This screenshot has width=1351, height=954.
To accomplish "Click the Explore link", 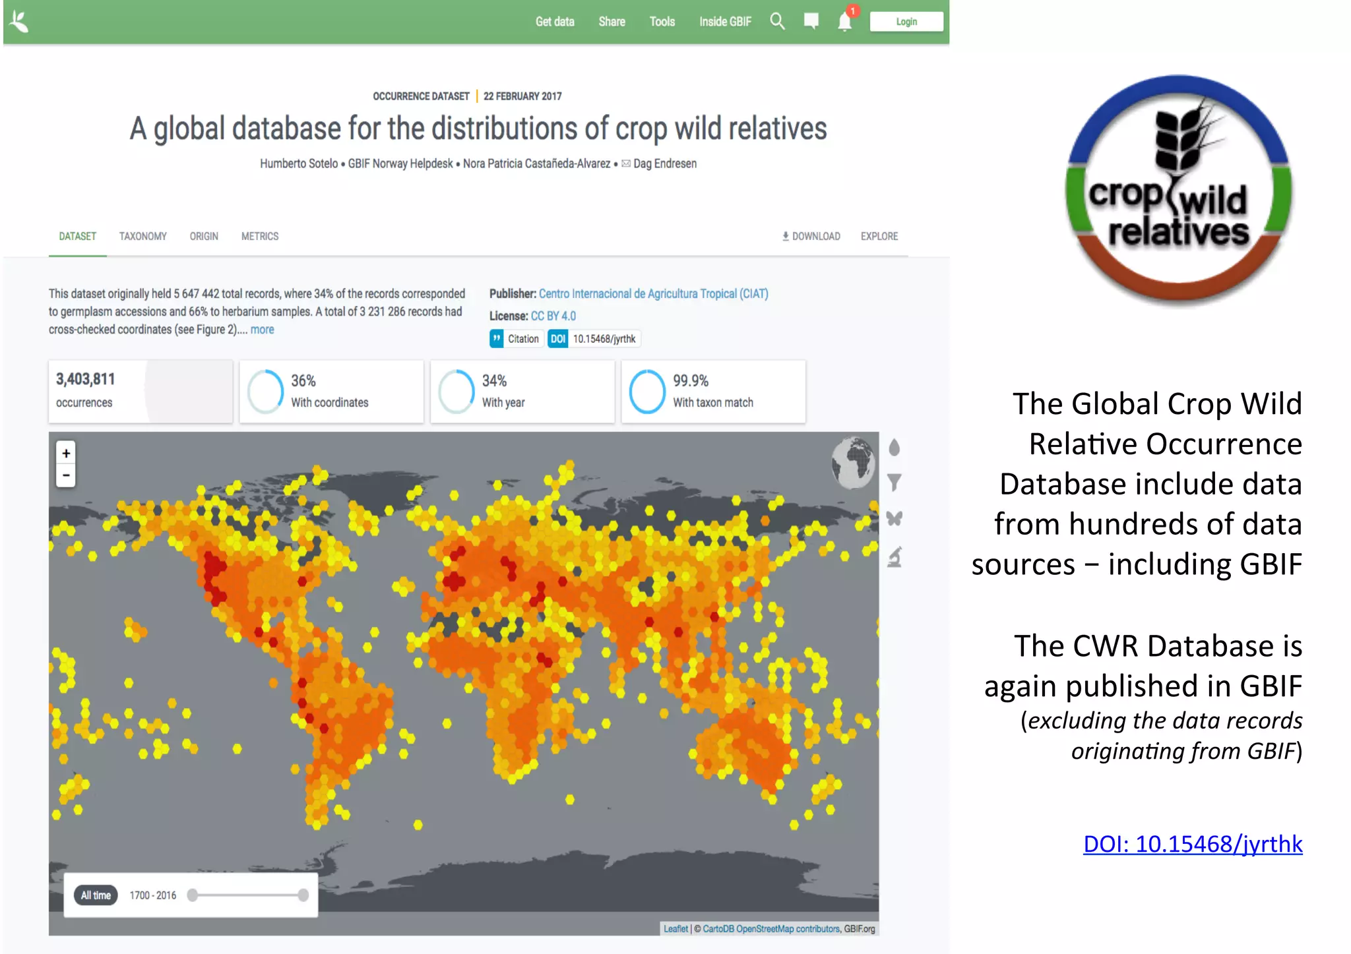I will click(879, 236).
